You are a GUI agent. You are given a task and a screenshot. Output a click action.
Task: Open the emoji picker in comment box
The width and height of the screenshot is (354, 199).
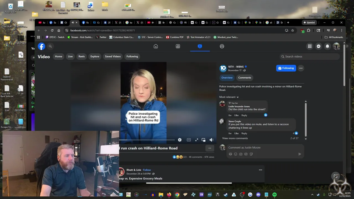(x=236, y=154)
